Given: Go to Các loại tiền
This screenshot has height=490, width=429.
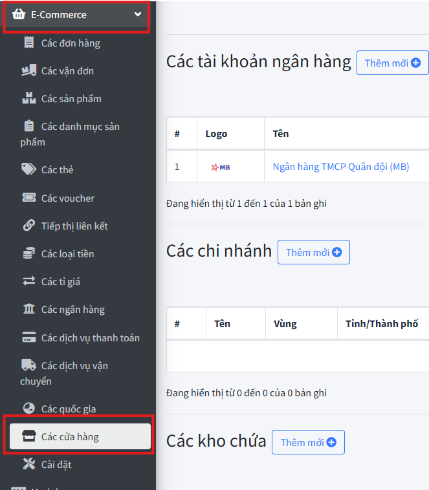Looking at the screenshot, I should click(x=67, y=254).
